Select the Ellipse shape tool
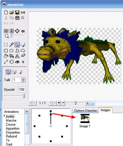 pos(11,51)
